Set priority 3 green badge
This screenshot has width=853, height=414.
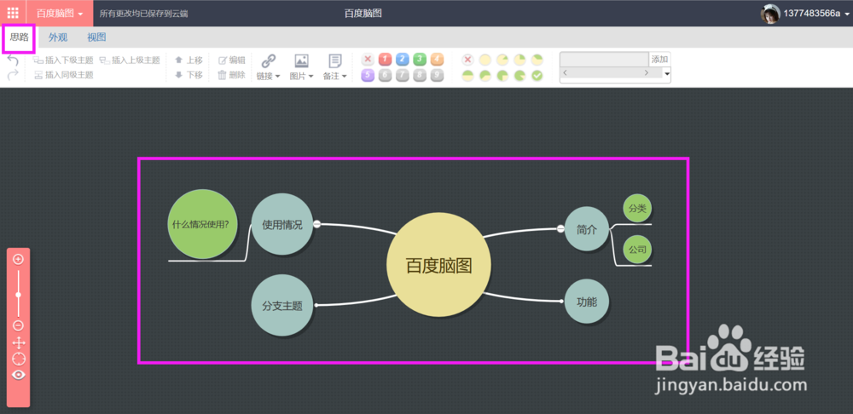point(420,60)
